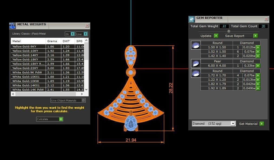The image size is (274, 160).
Task: Click the Metal Weights panel icon
Action: tap(12, 26)
